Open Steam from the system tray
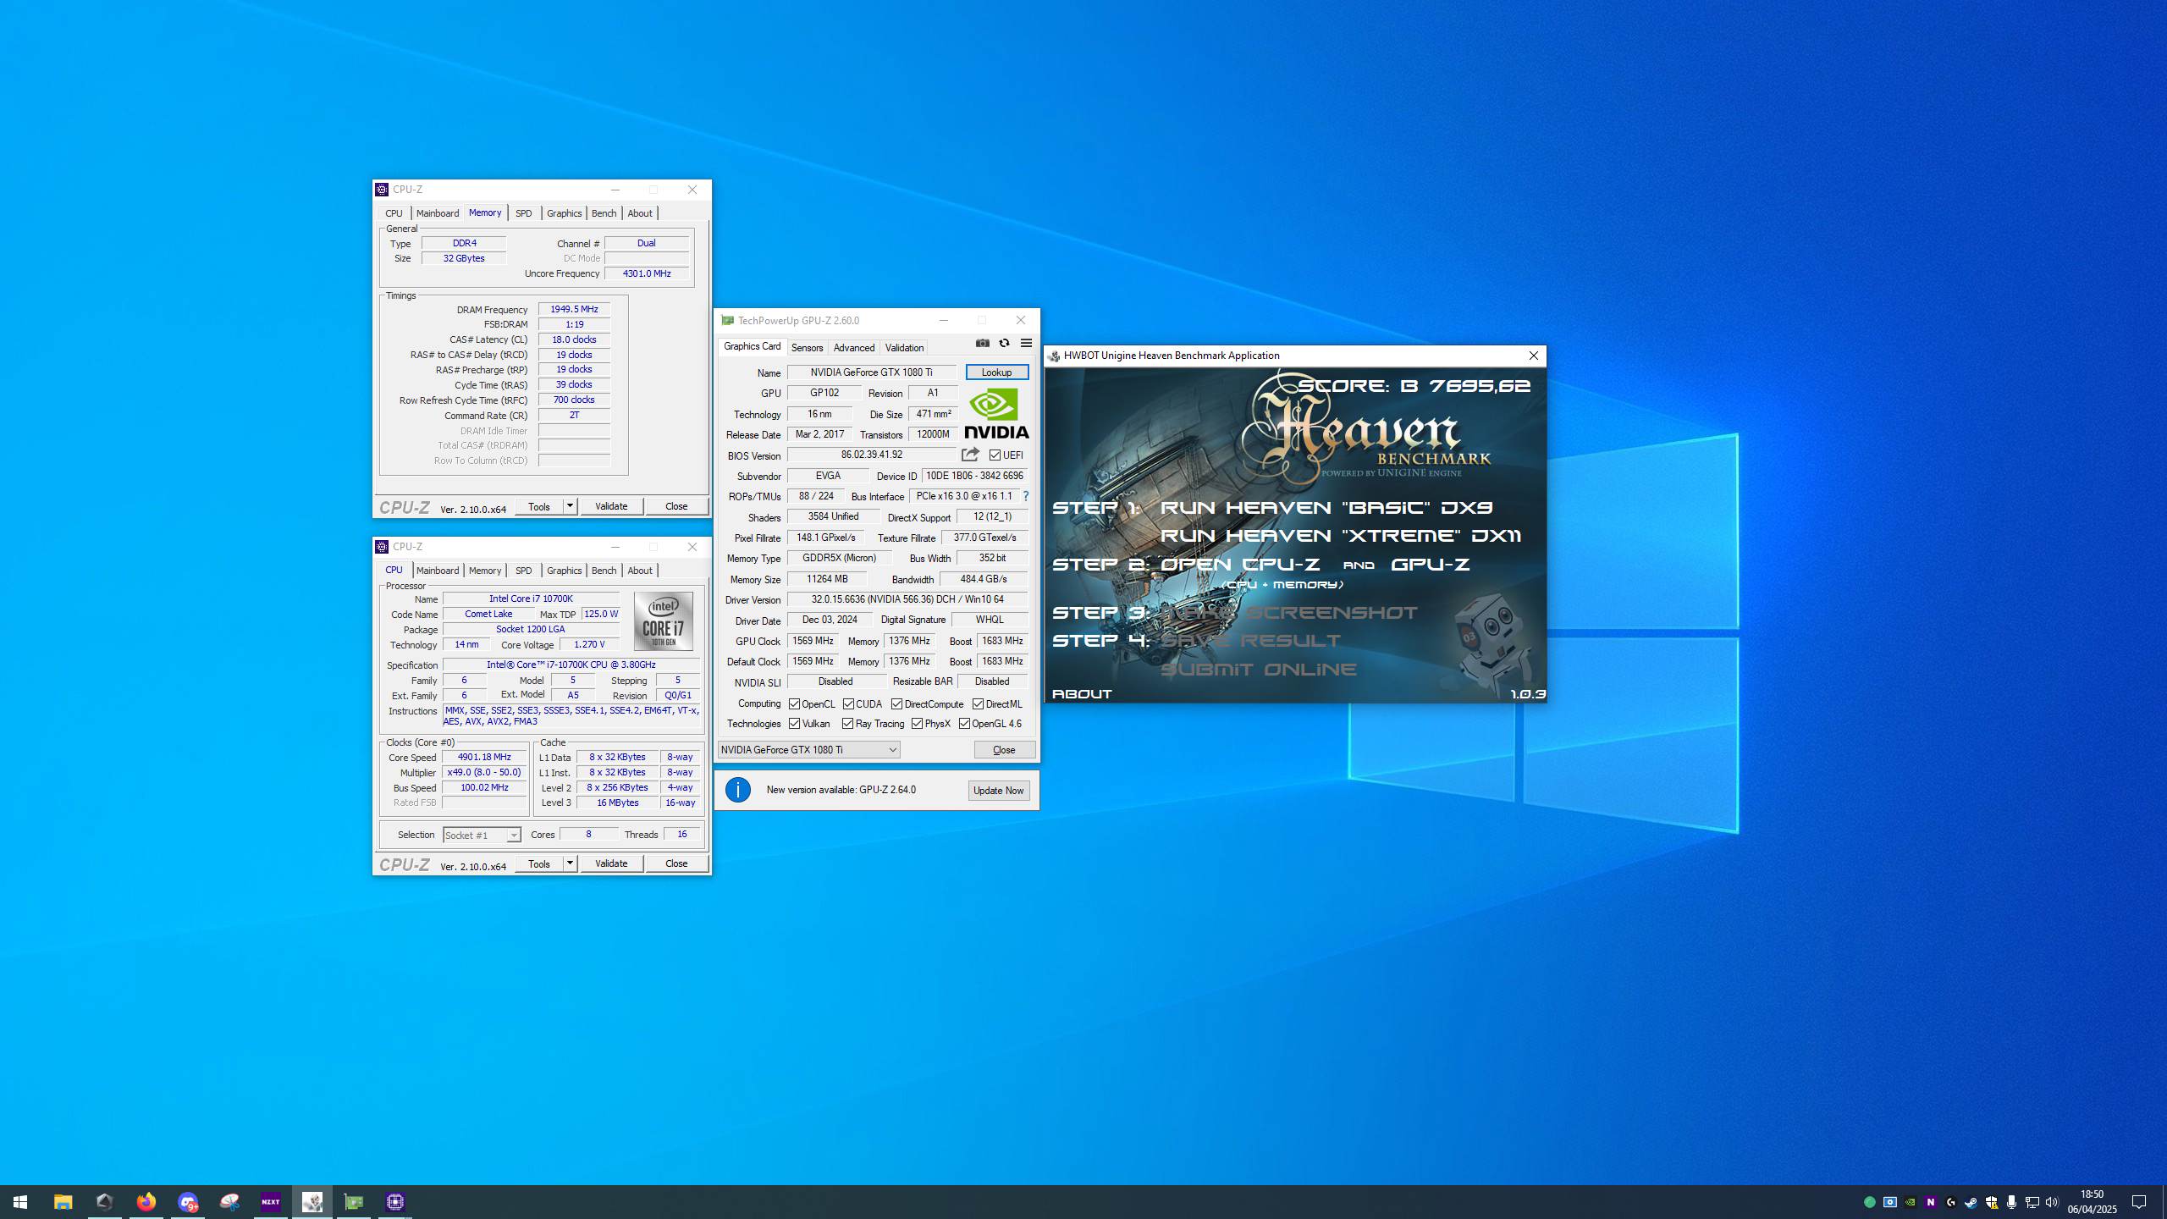This screenshot has height=1219, width=2167. point(1971,1202)
